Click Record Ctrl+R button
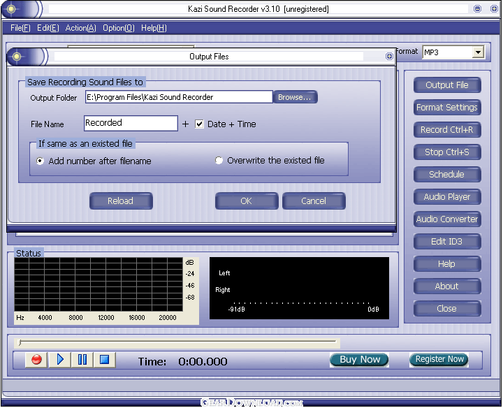Viewport: 503px width, 408px height. coord(447,130)
